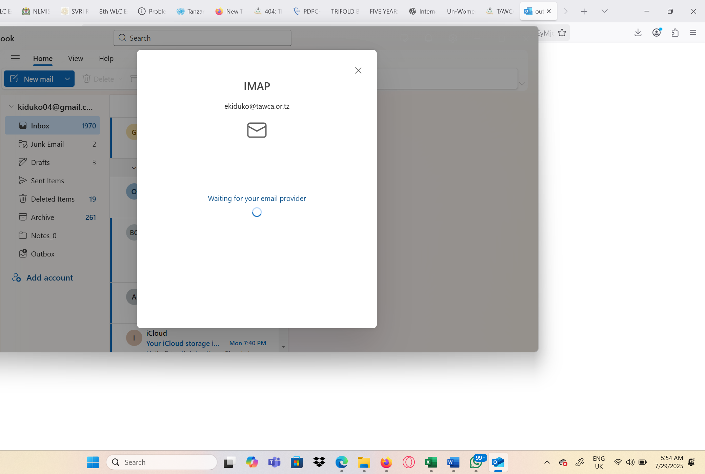Open the Archive folder
705x474 pixels.
pyautogui.click(x=42, y=217)
